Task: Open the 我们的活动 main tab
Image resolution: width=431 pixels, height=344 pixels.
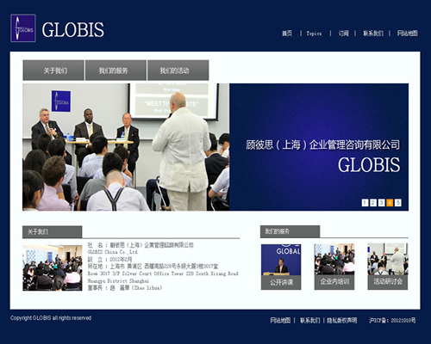Action: click(x=178, y=71)
